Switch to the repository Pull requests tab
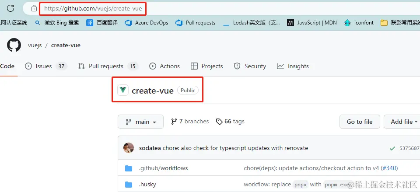 [108, 66]
